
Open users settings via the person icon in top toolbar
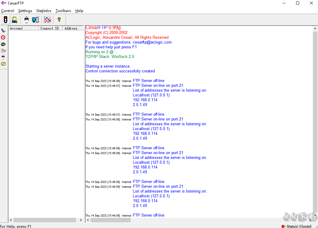27,20
